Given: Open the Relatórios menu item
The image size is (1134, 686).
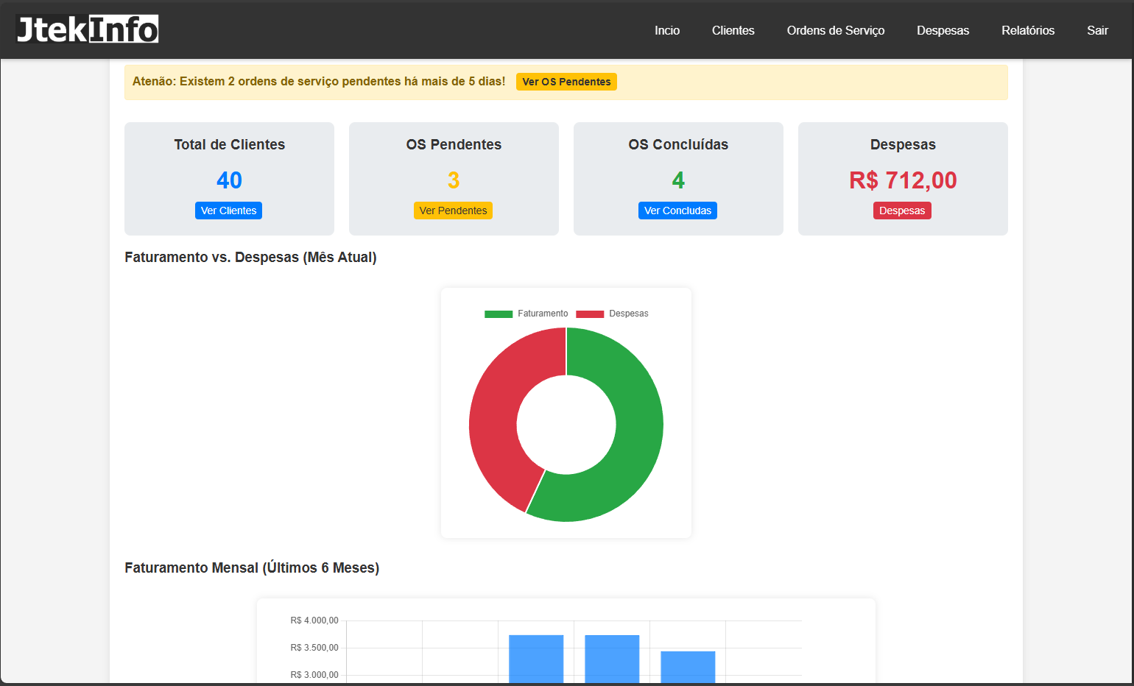Looking at the screenshot, I should (1028, 30).
